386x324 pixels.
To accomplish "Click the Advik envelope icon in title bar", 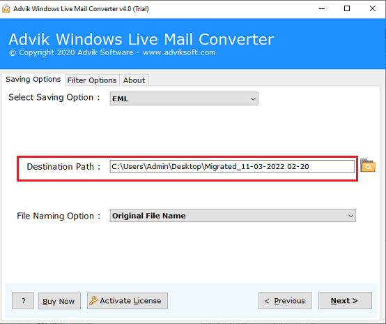I will pyautogui.click(x=6, y=8).
